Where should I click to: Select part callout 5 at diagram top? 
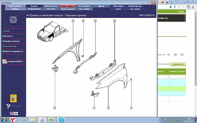click(114, 21)
